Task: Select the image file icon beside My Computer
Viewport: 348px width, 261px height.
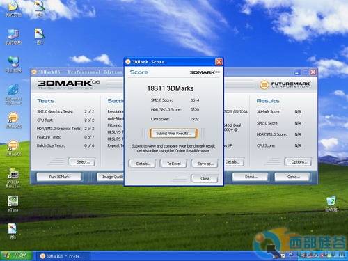Action: (40, 37)
